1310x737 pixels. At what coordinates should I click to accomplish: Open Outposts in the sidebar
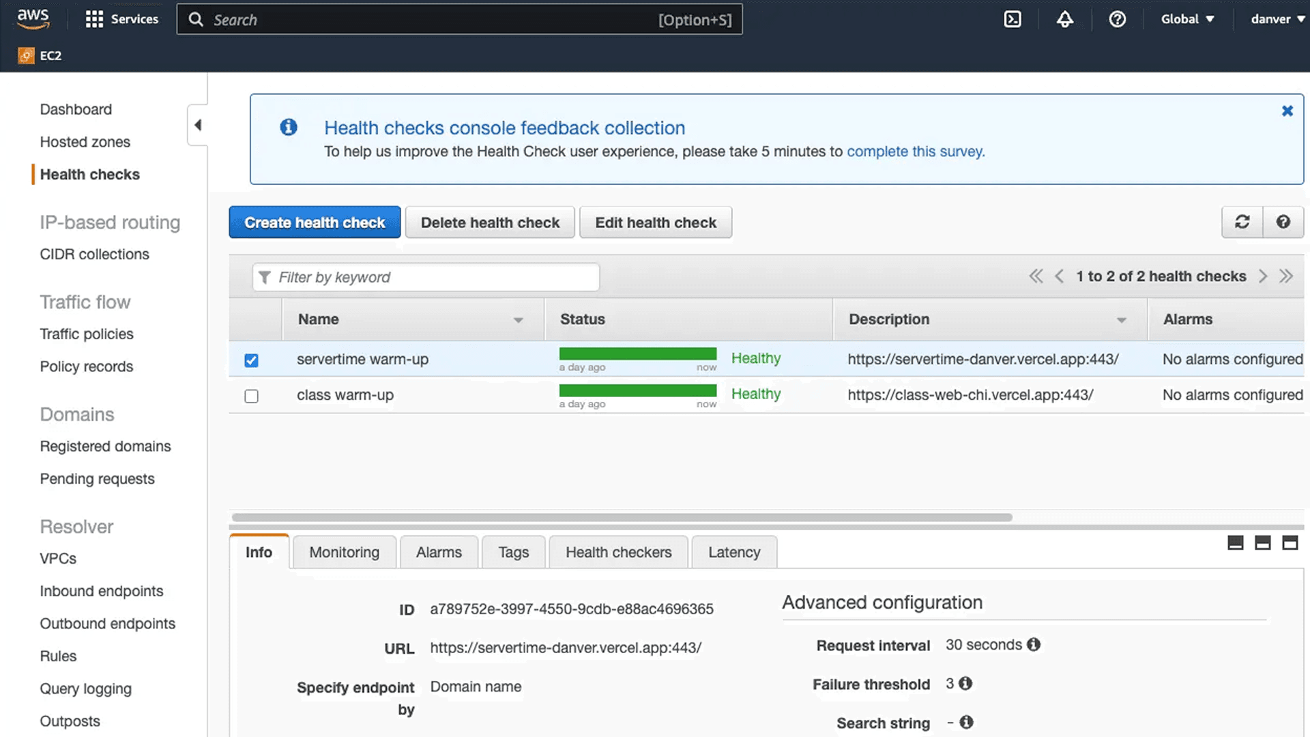pyautogui.click(x=70, y=721)
